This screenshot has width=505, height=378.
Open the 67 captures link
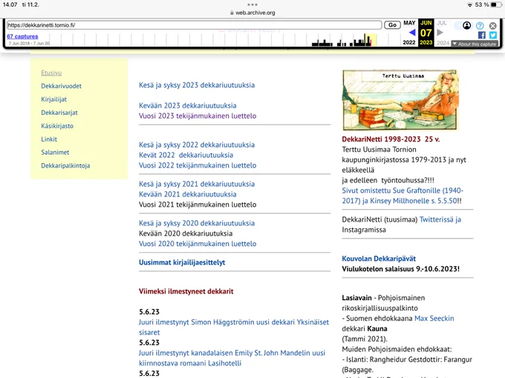tap(22, 36)
